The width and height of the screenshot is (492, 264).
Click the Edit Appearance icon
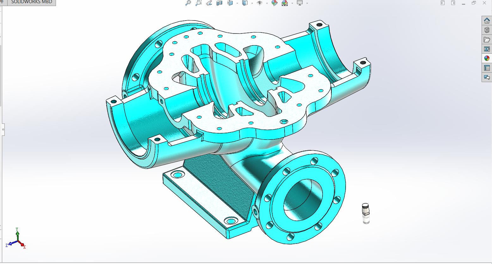274,3
